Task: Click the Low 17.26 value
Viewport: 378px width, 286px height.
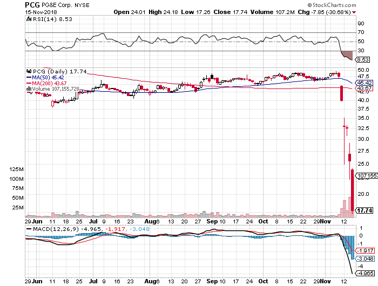Action: [x=195, y=12]
